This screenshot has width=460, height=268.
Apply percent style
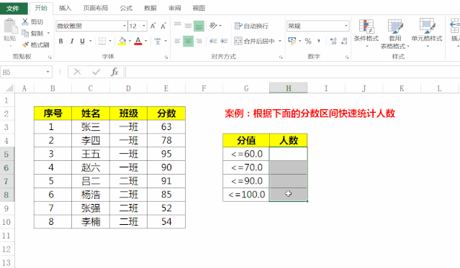coord(308,41)
